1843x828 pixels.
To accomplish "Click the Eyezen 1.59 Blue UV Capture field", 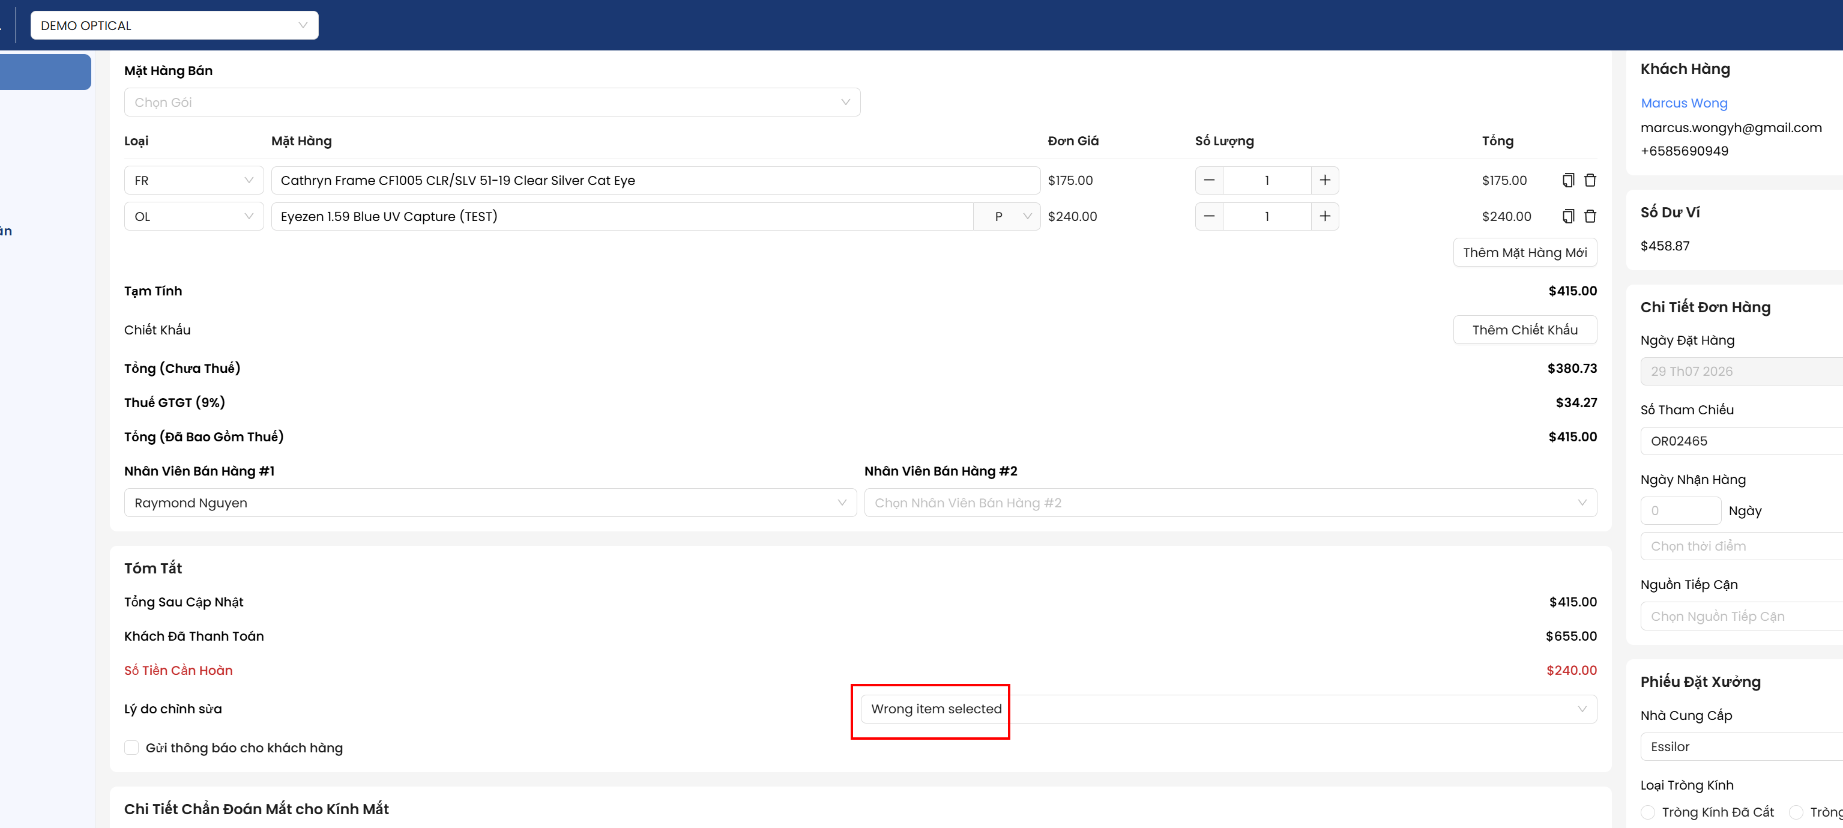I will coord(622,216).
